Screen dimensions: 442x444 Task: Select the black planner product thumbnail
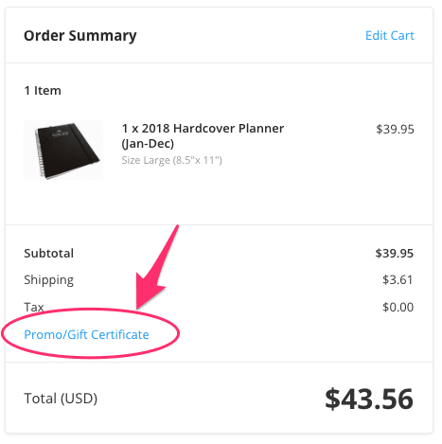pyautogui.click(x=63, y=150)
